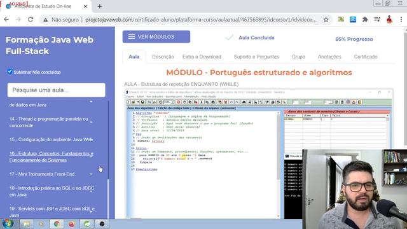Image resolution: width=407 pixels, height=229 pixels.
Task: Click the 'Formação Java Web Full-Stack' title
Action: pos(50,45)
